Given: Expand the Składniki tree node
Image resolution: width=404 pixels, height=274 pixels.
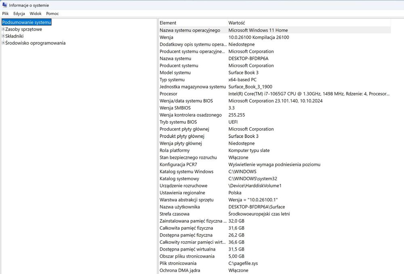Looking at the screenshot, I should click(x=3, y=36).
